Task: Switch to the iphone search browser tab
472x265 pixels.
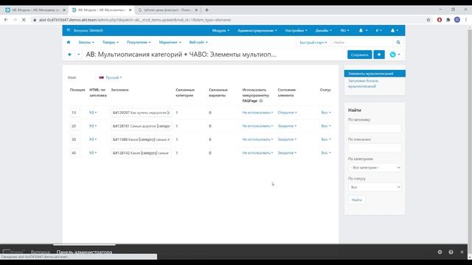Action: [167, 10]
